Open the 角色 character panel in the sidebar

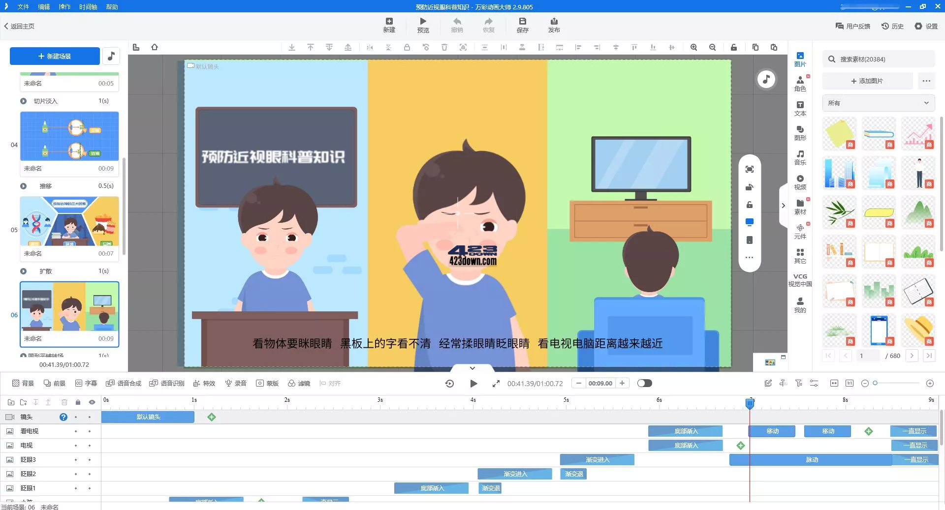pos(800,84)
